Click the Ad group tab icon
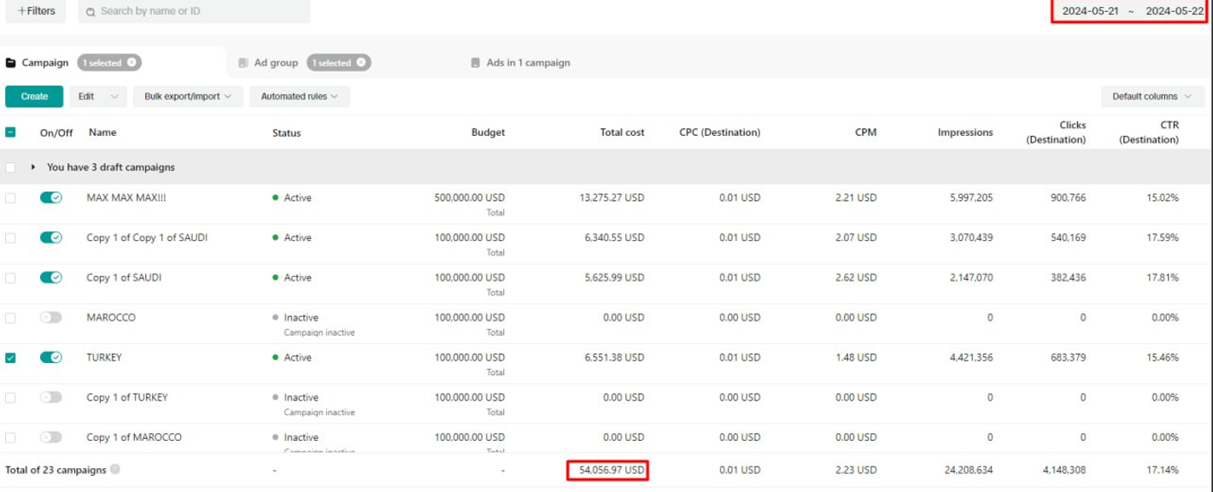This screenshot has width=1213, height=492. click(x=243, y=63)
